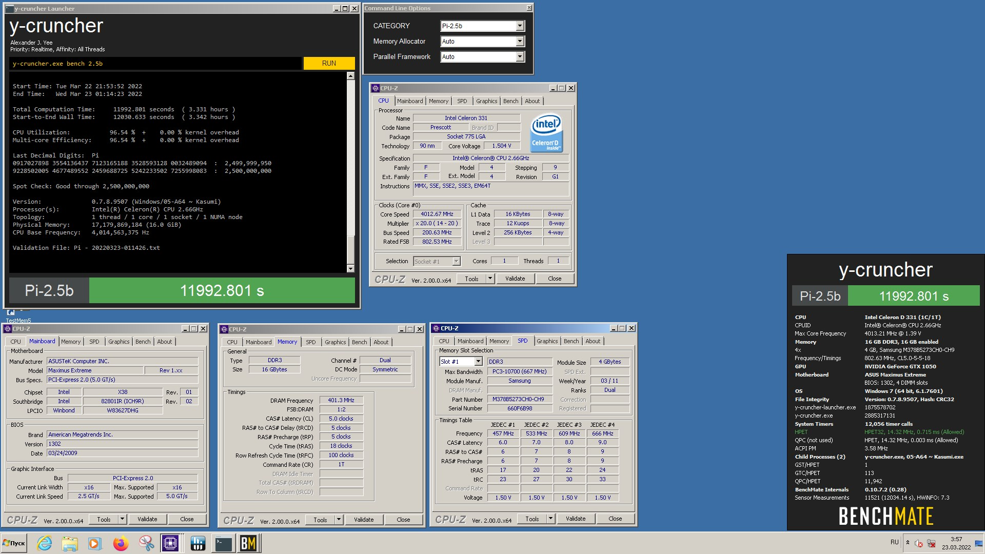Open HWiNFO taskbar icon
Viewport: 985px width, 554px height.
(198, 543)
